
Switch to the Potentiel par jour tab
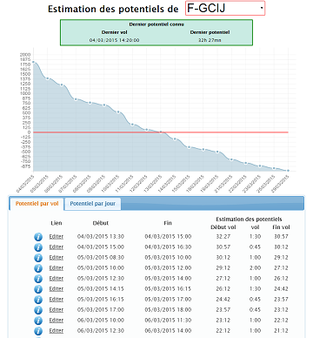point(92,204)
